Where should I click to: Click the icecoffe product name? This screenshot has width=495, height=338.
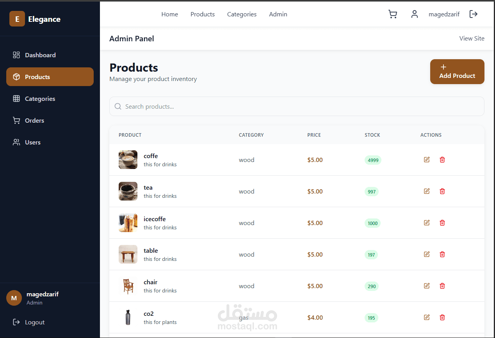pyautogui.click(x=155, y=219)
